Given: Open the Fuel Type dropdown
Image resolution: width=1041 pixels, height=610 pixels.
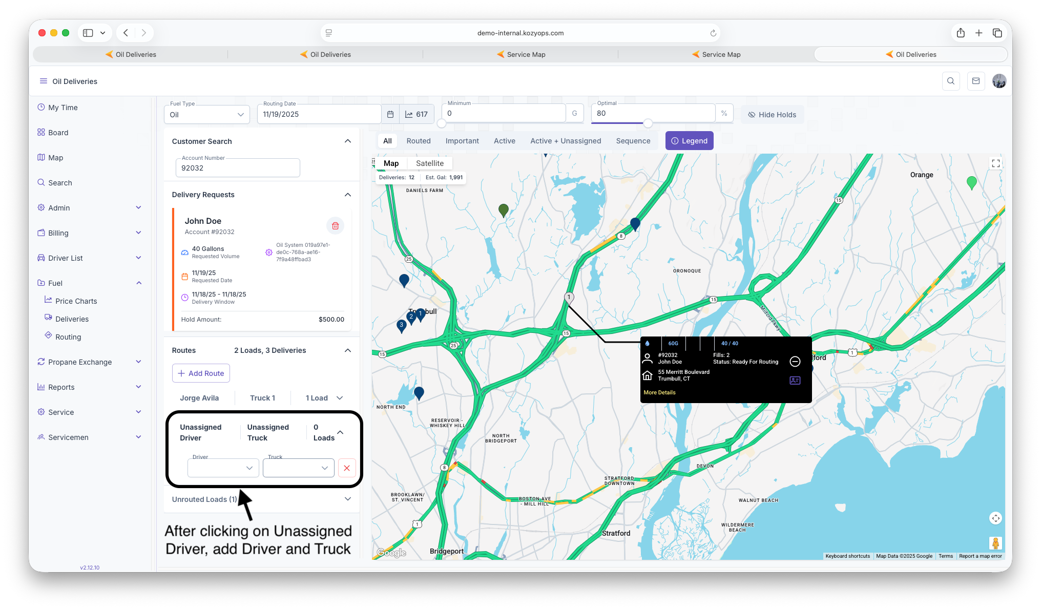Looking at the screenshot, I should pos(207,115).
